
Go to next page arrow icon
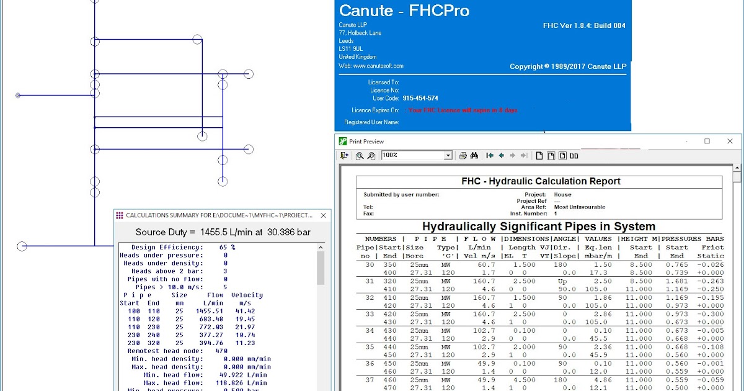[513, 156]
